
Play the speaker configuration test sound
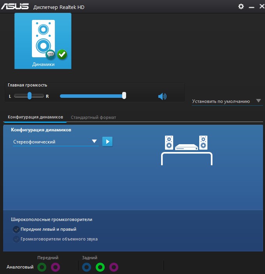[107, 141]
